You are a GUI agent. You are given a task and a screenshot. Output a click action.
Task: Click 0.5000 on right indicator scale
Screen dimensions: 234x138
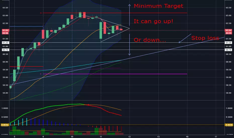[229, 117]
